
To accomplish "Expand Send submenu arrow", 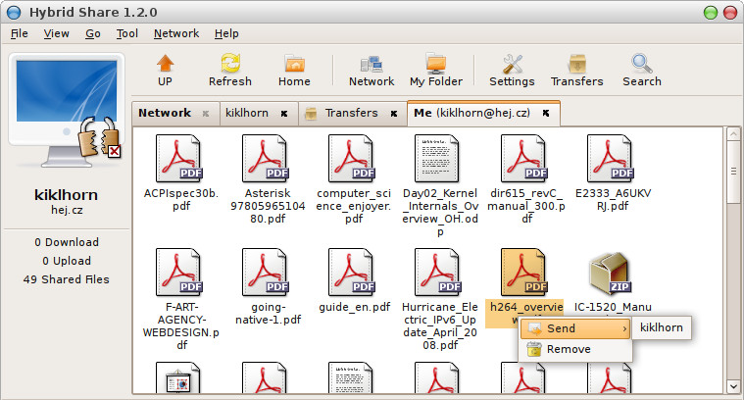I will (624, 328).
